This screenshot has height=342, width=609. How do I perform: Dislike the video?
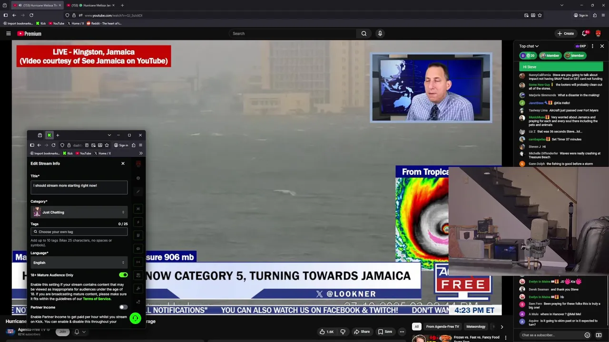(343, 332)
